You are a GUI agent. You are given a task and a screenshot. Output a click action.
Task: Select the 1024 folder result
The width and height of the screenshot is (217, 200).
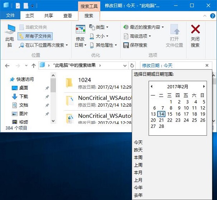click(98, 83)
